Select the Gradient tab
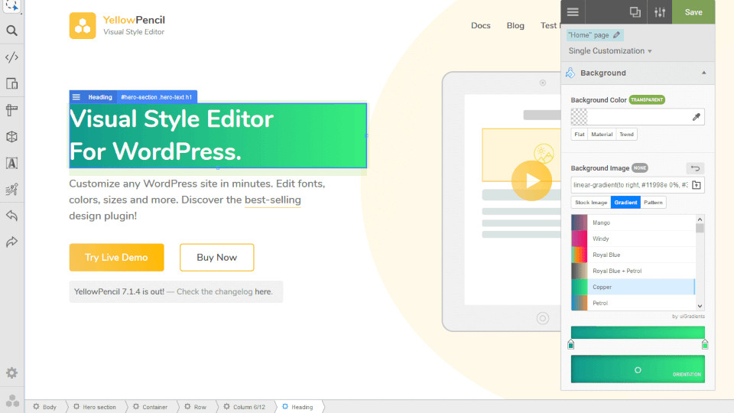The height and width of the screenshot is (413, 734). (x=625, y=202)
